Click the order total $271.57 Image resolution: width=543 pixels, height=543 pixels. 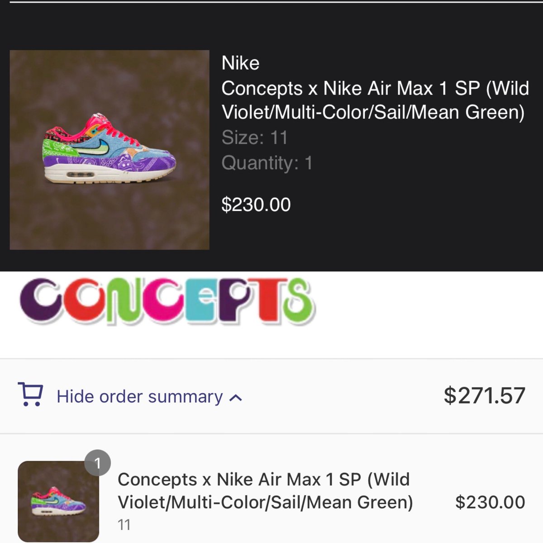[x=484, y=395]
